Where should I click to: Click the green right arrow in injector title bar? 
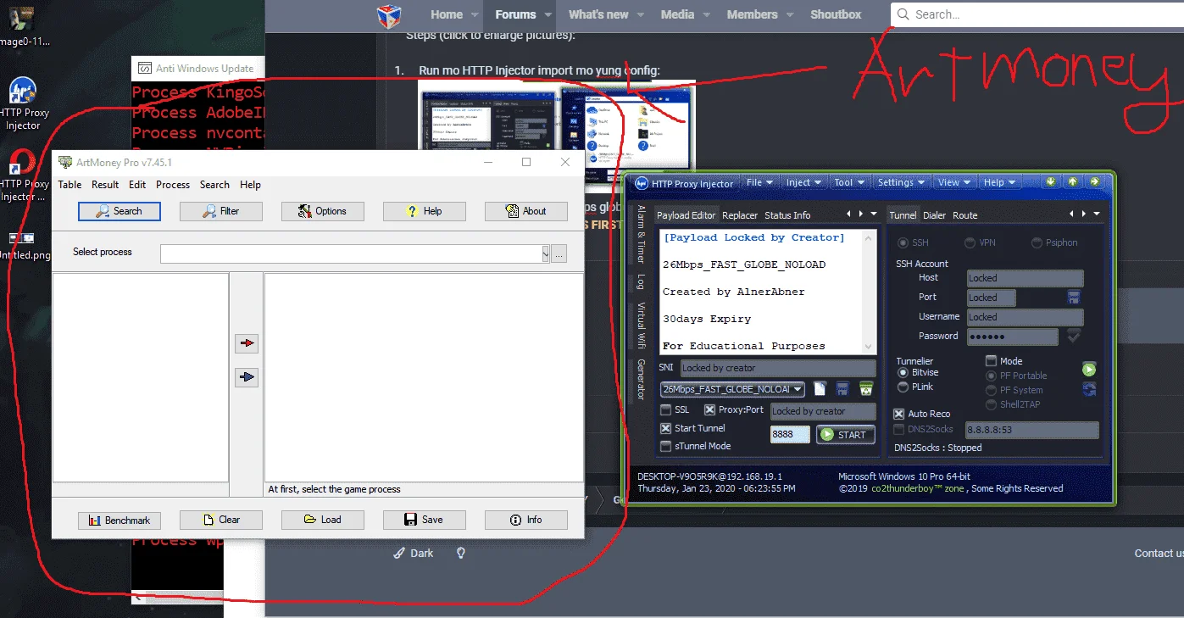pos(1095,182)
